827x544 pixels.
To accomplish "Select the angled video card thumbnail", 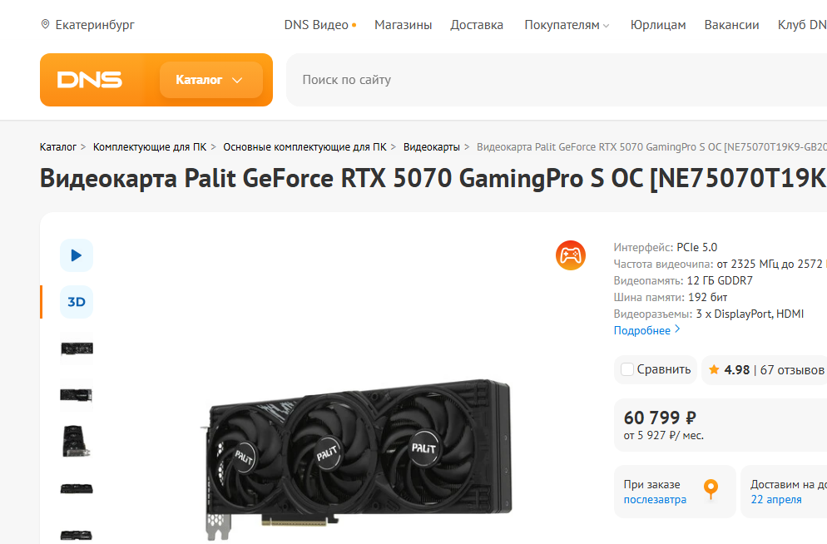I will click(x=77, y=441).
